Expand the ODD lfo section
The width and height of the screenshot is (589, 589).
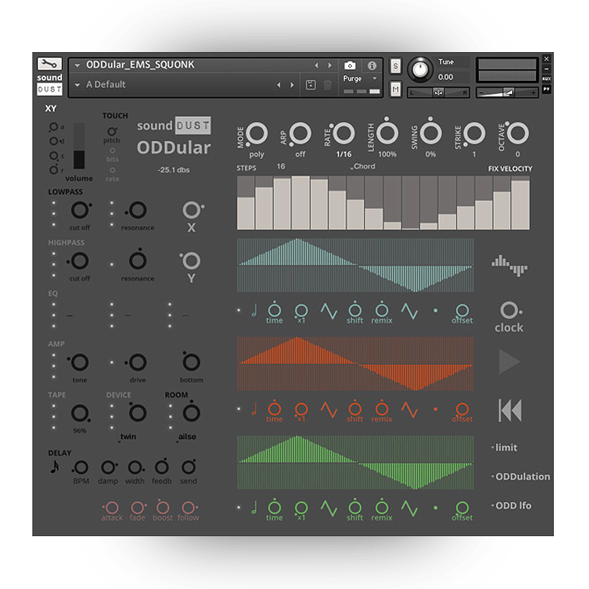(x=511, y=506)
